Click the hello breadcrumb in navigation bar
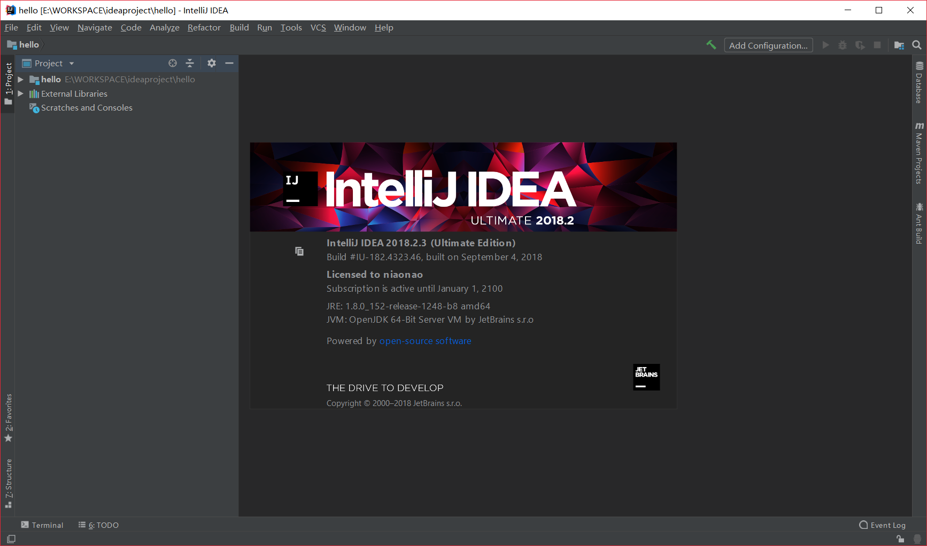Viewport: 927px width, 546px height. pyautogui.click(x=23, y=45)
